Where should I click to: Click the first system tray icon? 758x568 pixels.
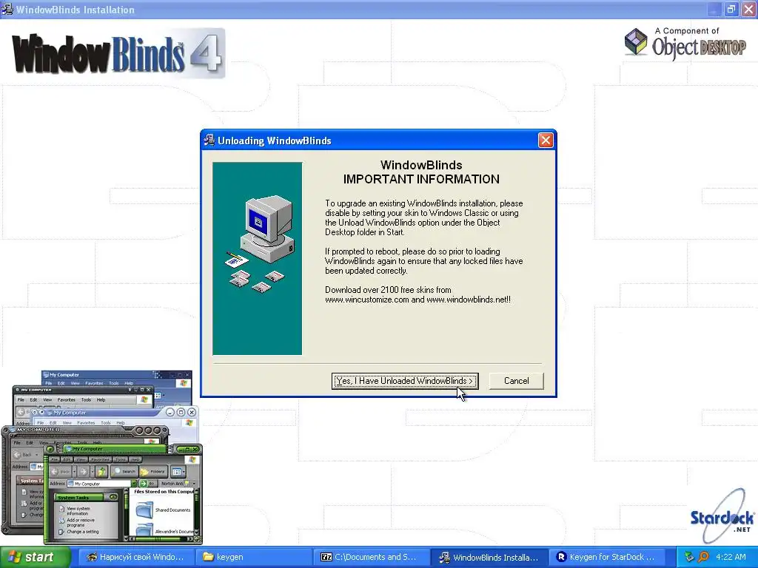[x=689, y=557]
